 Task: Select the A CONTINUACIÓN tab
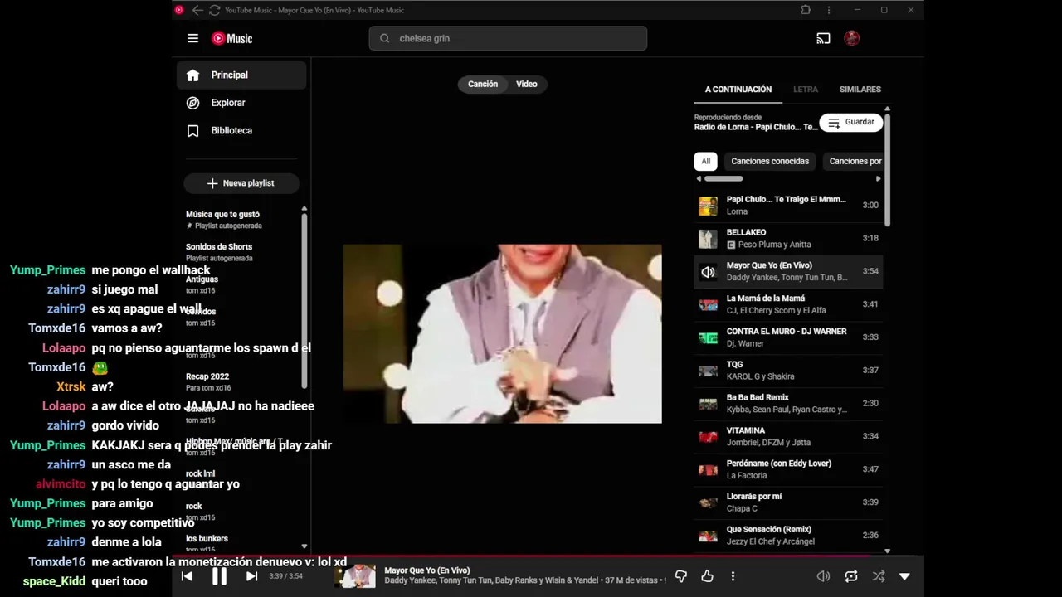[738, 90]
